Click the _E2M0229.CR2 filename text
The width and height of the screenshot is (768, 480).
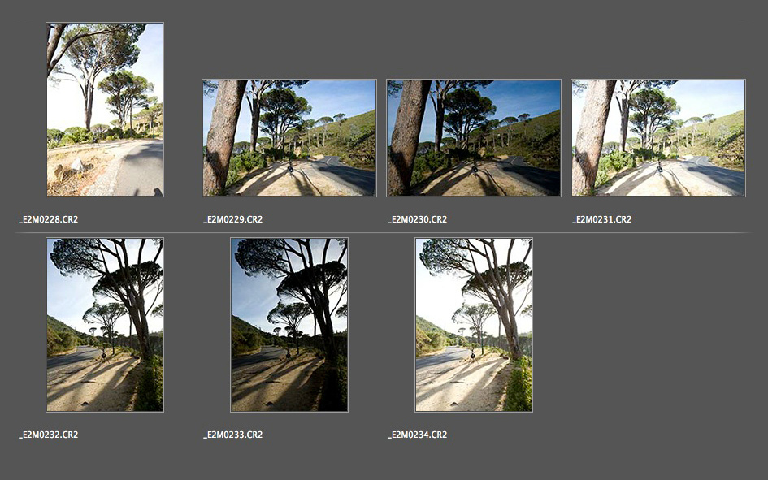coord(233,219)
